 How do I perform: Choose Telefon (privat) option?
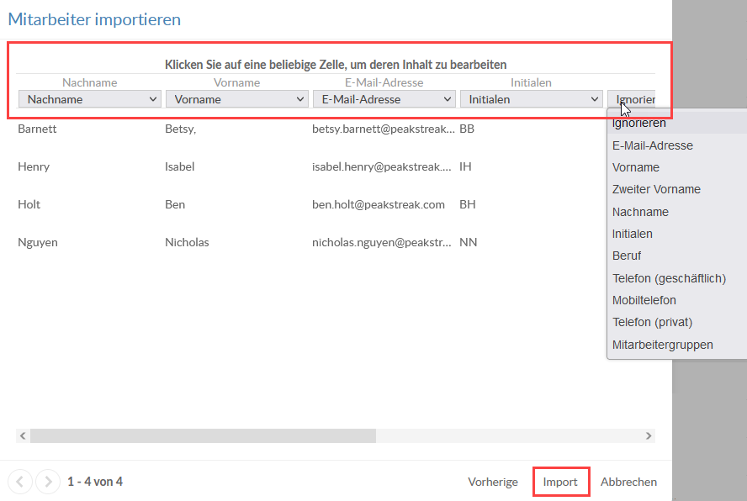tap(652, 322)
